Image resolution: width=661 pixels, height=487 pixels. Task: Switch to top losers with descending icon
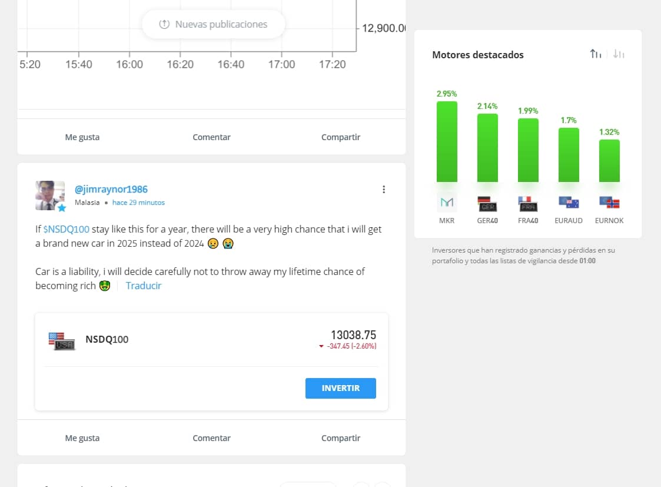click(619, 54)
